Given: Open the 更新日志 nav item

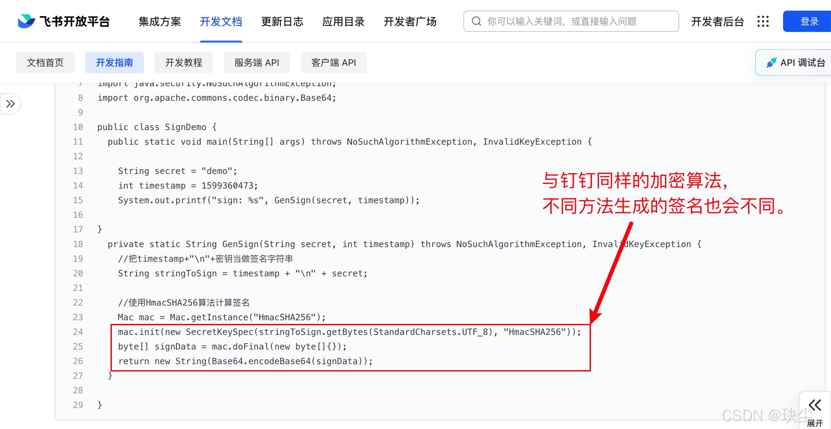Looking at the screenshot, I should click(x=282, y=21).
